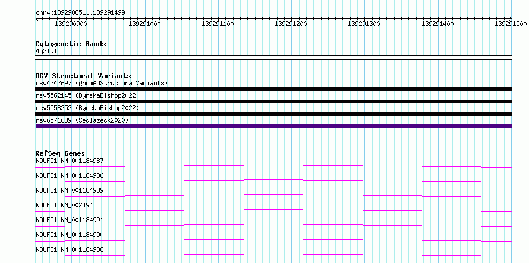Open transcript NDUFC1|NM_001184986
This screenshot has height=263, width=529.
click(x=70, y=175)
